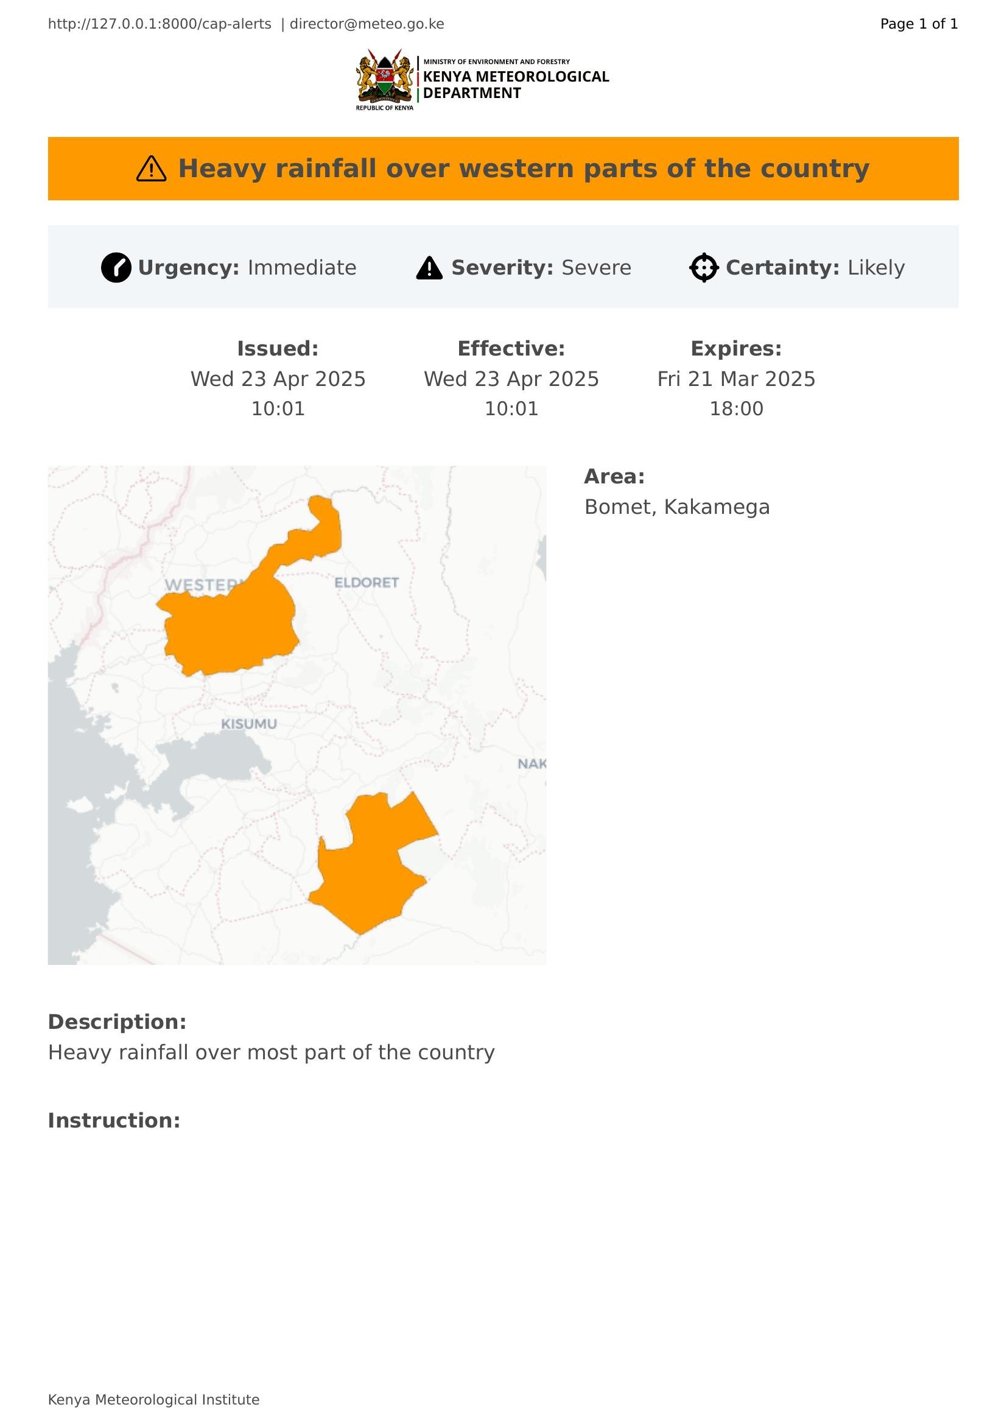The width and height of the screenshot is (1007, 1424).
Task: Open the cap-alerts URL in the header
Action: click(x=160, y=24)
